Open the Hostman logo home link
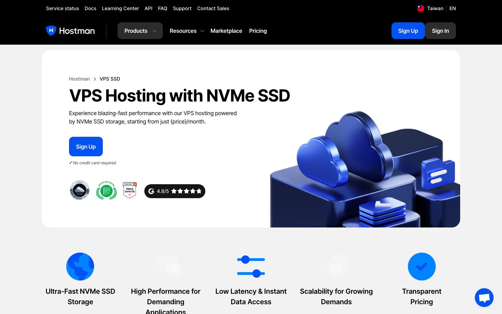Viewport: 502px width, 314px height. click(70, 31)
